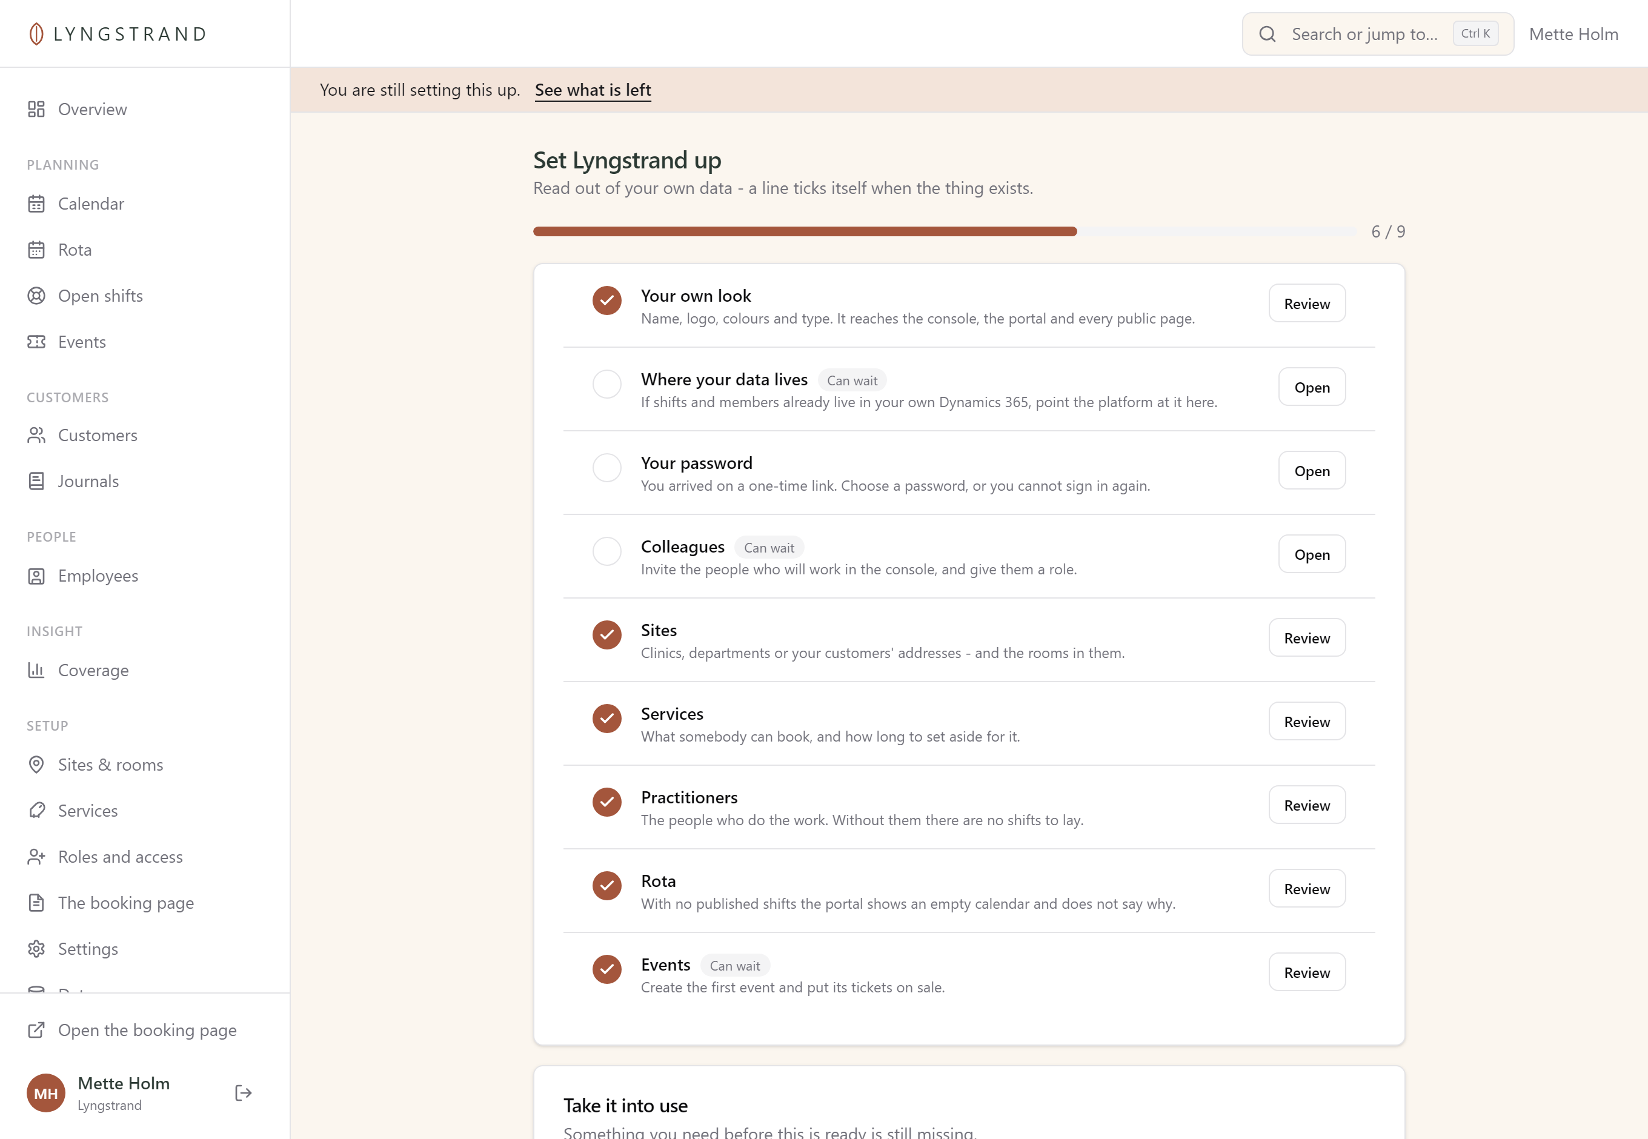Click the Can wait badge beside Colleagues

click(769, 548)
